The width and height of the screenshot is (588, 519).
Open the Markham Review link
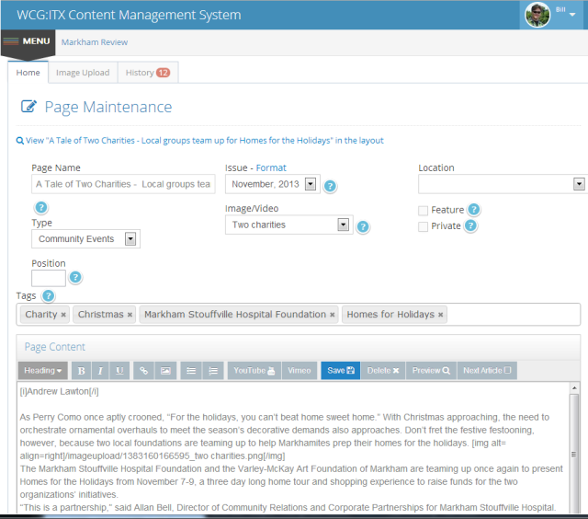[x=95, y=42]
